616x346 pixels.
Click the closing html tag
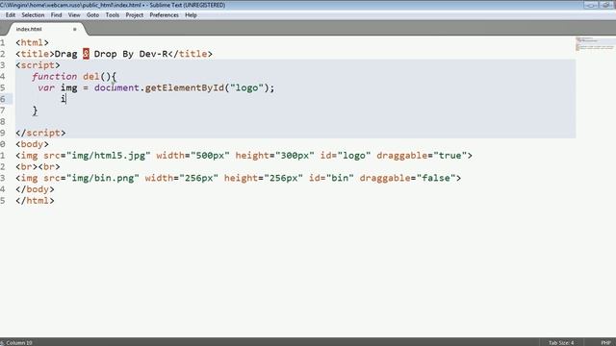pyautogui.click(x=35, y=201)
